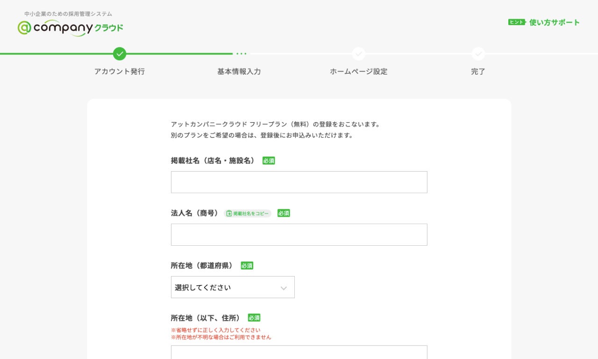Click the grey checkmark above 完了
598x359 pixels.
coord(478,54)
